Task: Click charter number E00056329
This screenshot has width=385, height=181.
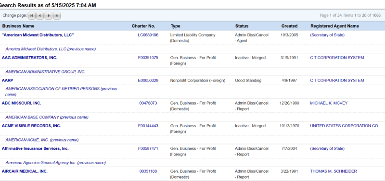Action: click(148, 80)
